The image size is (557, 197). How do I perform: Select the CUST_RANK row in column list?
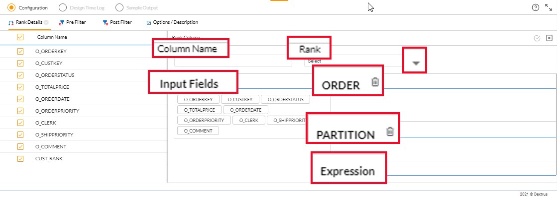[x=84, y=159]
